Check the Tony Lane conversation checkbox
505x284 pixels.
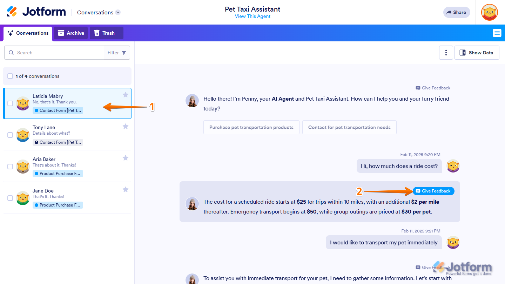pos(10,135)
